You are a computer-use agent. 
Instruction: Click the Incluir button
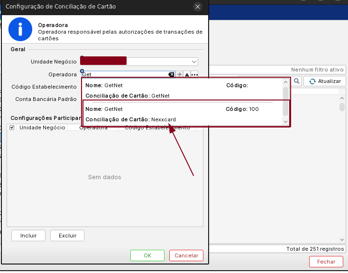point(28,236)
